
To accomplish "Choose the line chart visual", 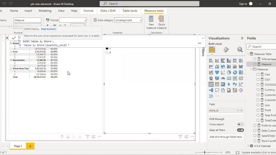I will [211, 67].
